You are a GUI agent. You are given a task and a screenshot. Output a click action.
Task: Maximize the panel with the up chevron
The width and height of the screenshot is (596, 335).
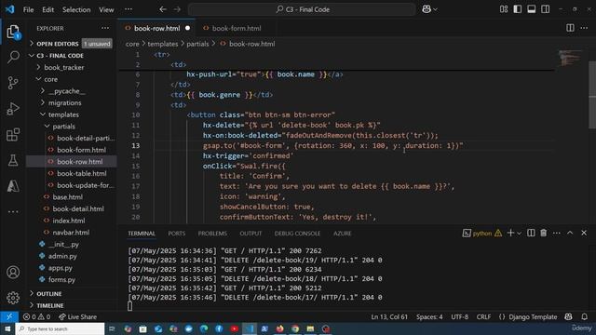(570, 233)
